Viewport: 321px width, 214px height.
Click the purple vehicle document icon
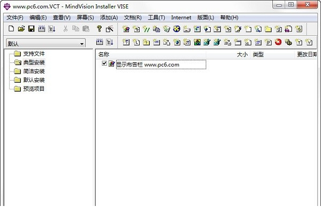[288, 29]
